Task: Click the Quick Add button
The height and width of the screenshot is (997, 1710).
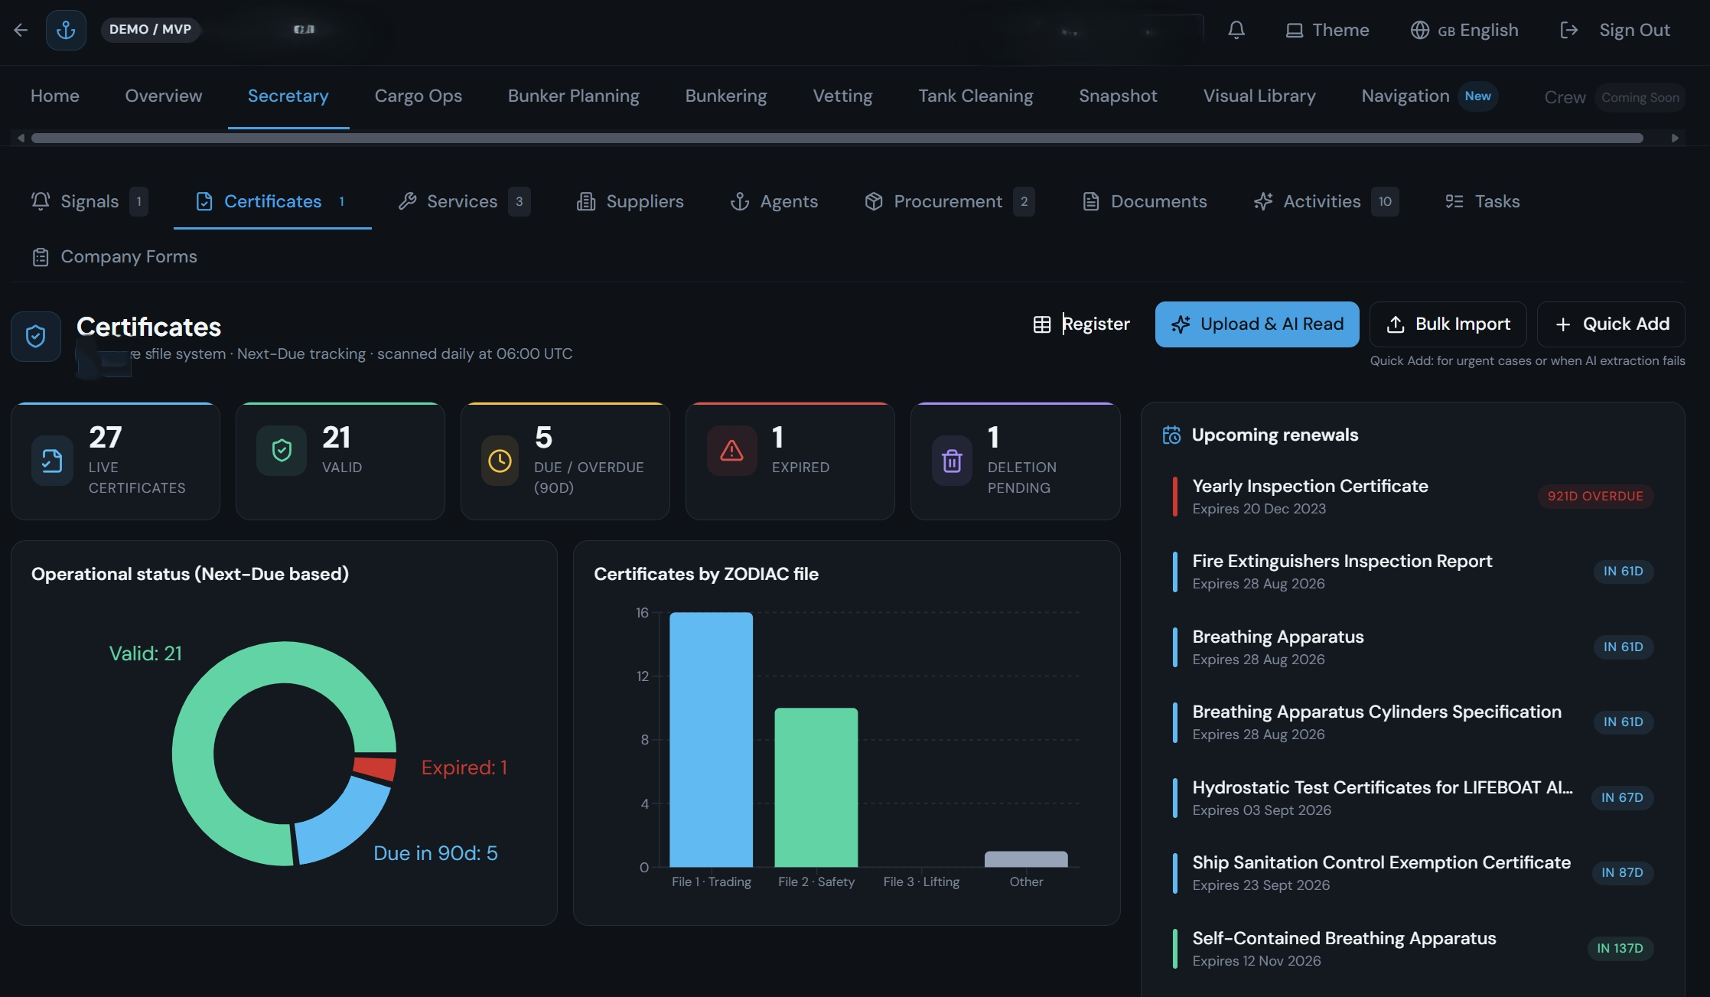Action: tap(1611, 324)
